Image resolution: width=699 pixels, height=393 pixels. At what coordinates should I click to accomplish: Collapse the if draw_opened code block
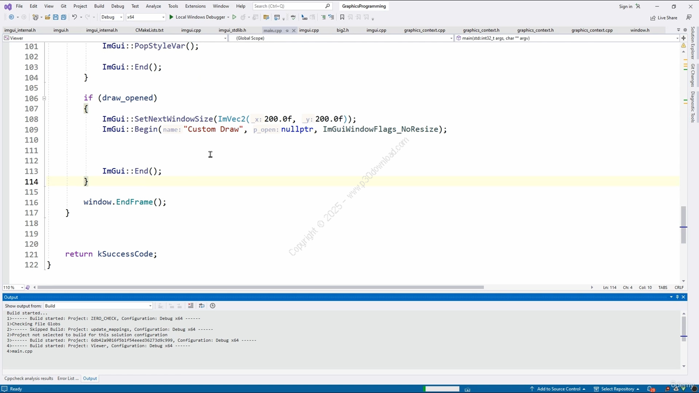pyautogui.click(x=44, y=98)
